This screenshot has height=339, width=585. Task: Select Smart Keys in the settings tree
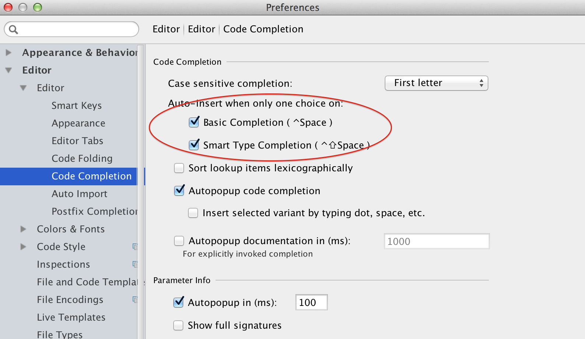coord(77,106)
